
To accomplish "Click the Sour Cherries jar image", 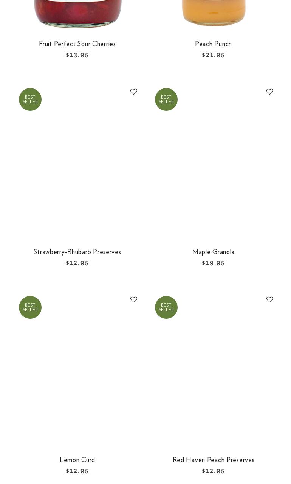I will 77,13.
